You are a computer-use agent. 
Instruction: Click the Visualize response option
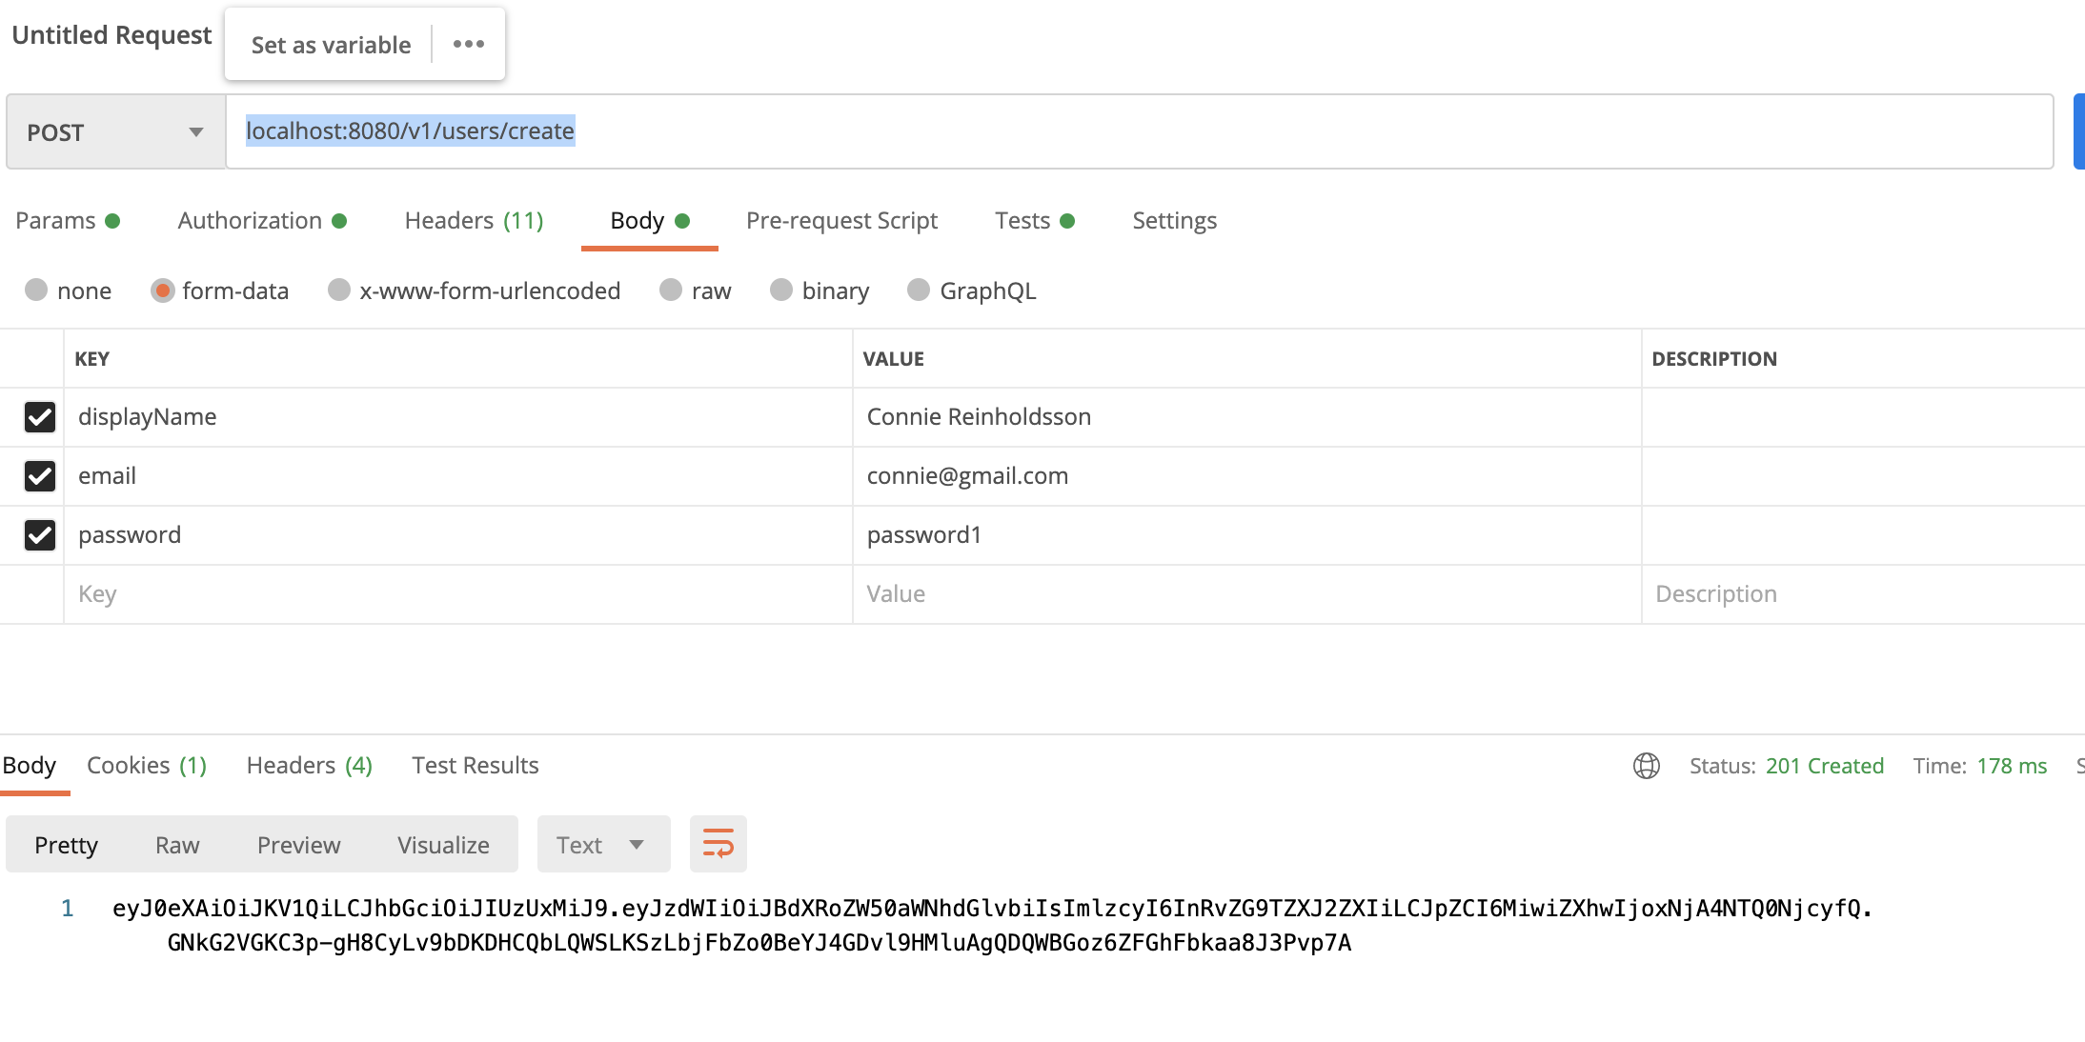(440, 843)
